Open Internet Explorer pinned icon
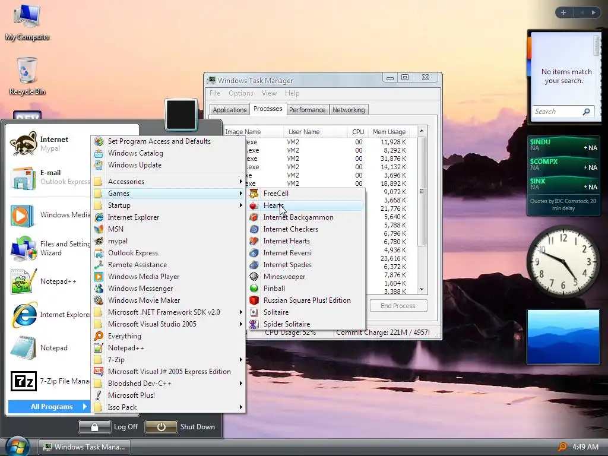608x456 pixels. (x=24, y=315)
